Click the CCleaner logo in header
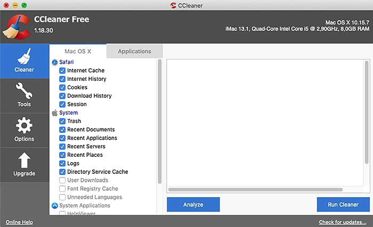The height and width of the screenshot is (227, 373). pyautogui.click(x=17, y=27)
